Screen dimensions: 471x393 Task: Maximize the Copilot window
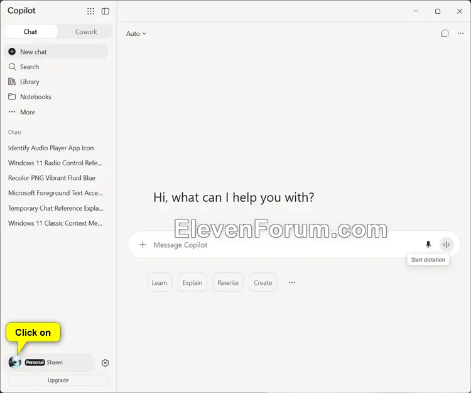(438, 11)
